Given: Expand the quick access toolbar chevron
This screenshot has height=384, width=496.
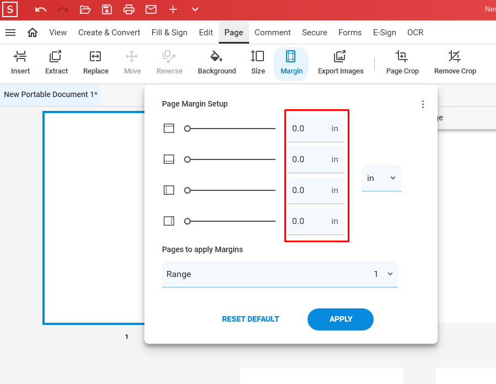Looking at the screenshot, I should click(x=195, y=9).
